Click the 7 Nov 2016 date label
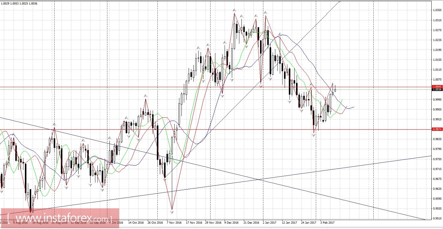Screen dimensions: 443x229 click(x=174, y=223)
